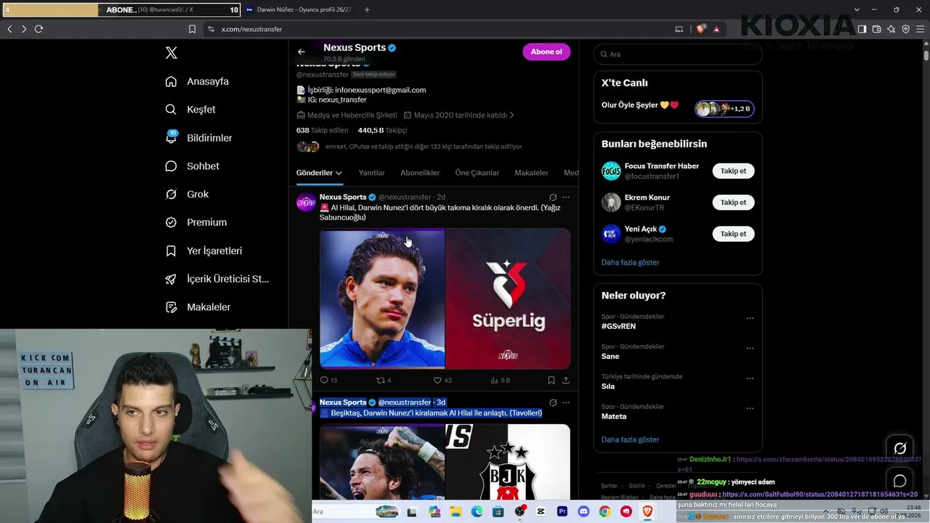Toggle the browser sidebar panel

(x=862, y=29)
